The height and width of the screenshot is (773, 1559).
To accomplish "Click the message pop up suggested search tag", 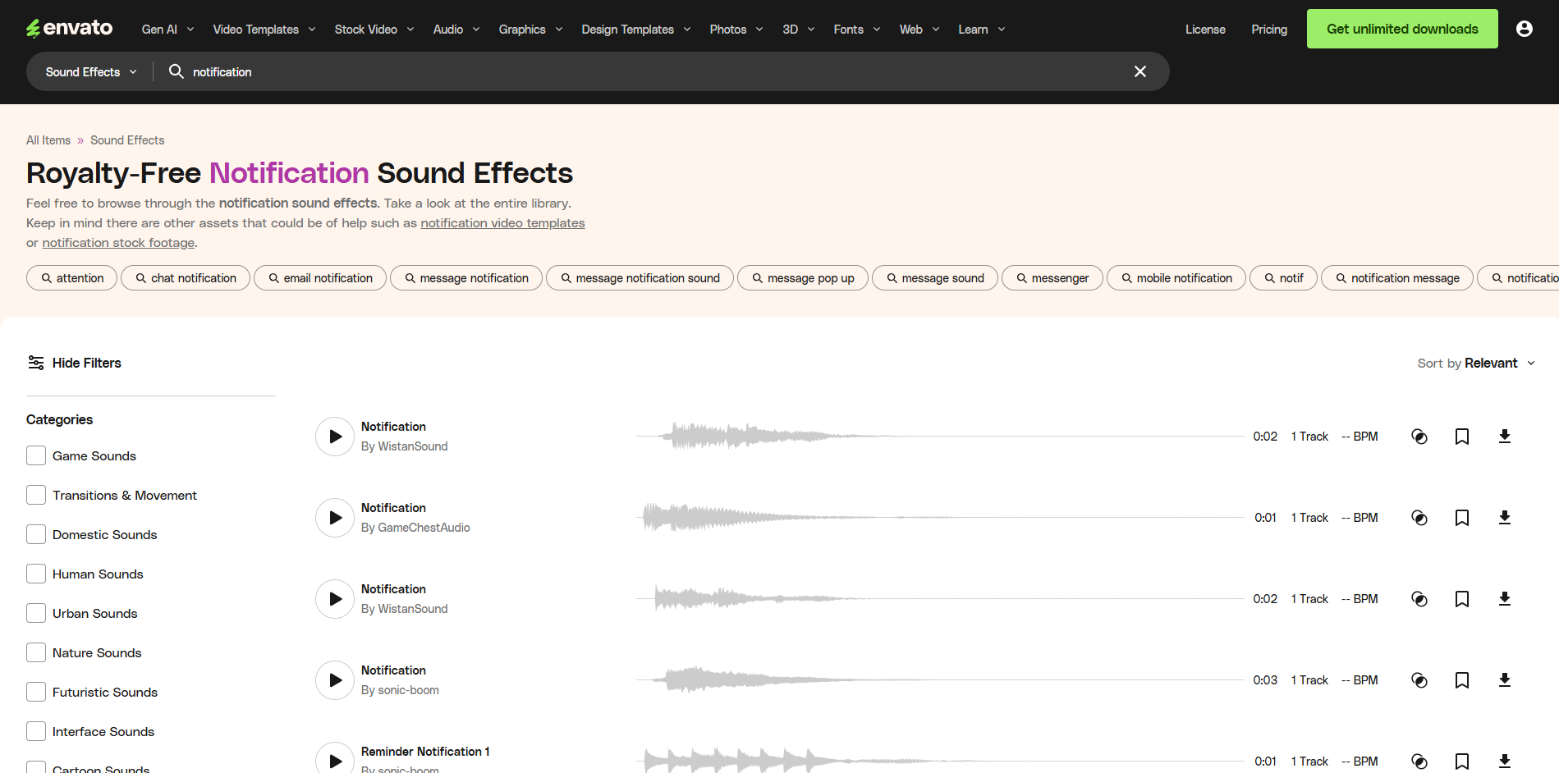I will pos(802,277).
